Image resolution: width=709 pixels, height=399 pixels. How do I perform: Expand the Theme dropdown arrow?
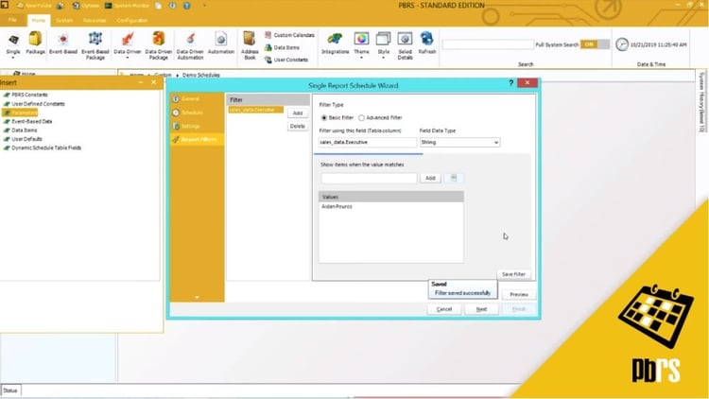click(361, 58)
